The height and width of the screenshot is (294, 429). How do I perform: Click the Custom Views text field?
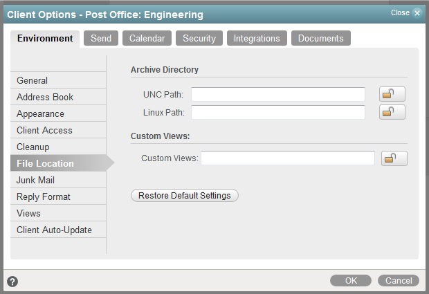tap(287, 158)
